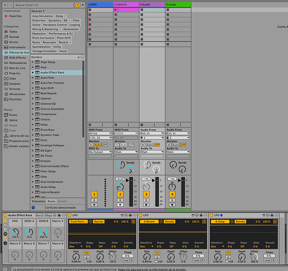Click Map button on Audio Effect Rack

(49, 215)
